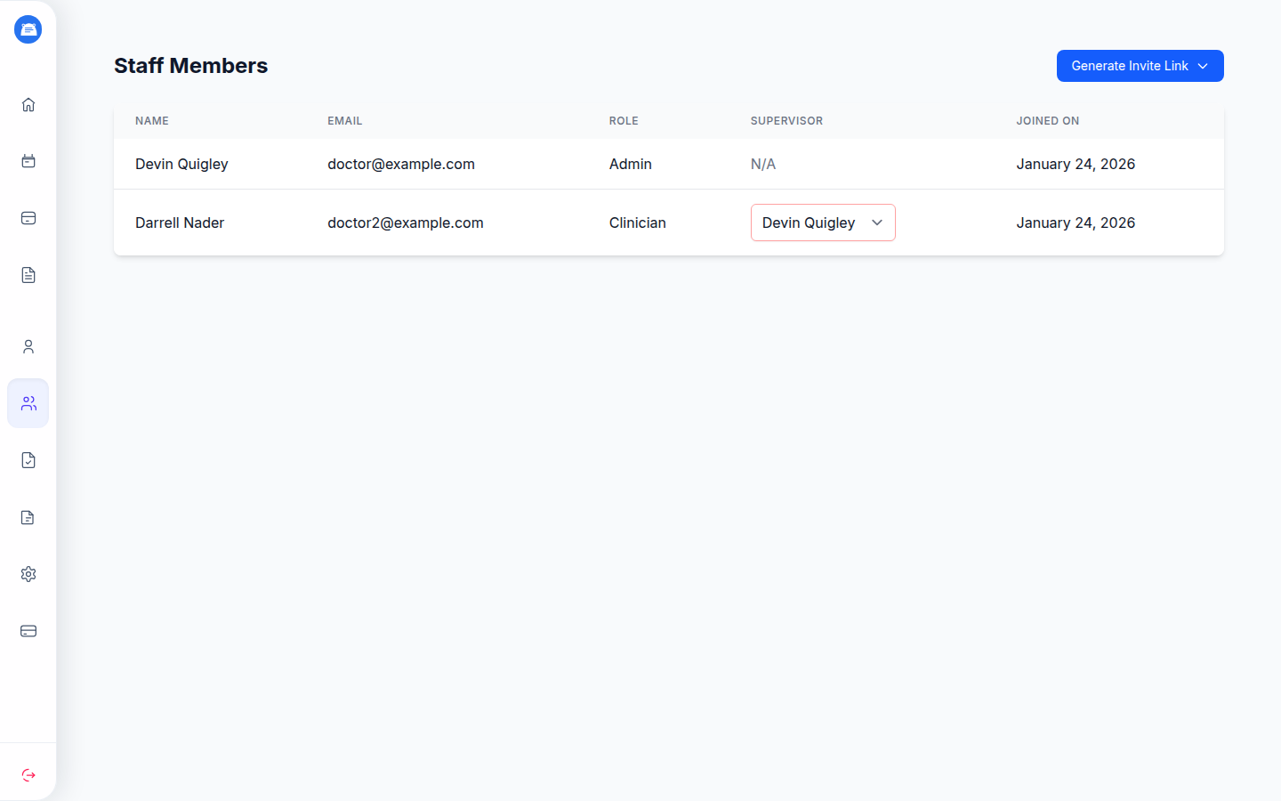
Task: Click the doctor2@example.com email address
Action: coord(406,222)
